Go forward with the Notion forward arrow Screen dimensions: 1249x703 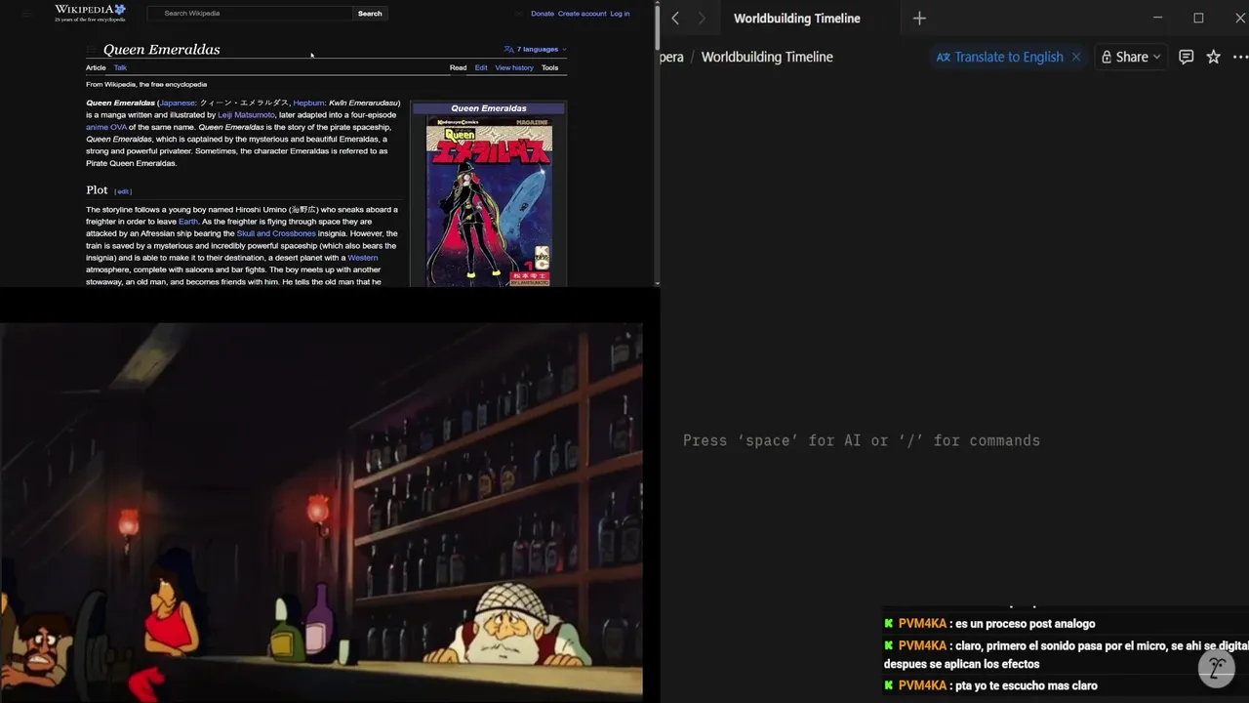(701, 18)
